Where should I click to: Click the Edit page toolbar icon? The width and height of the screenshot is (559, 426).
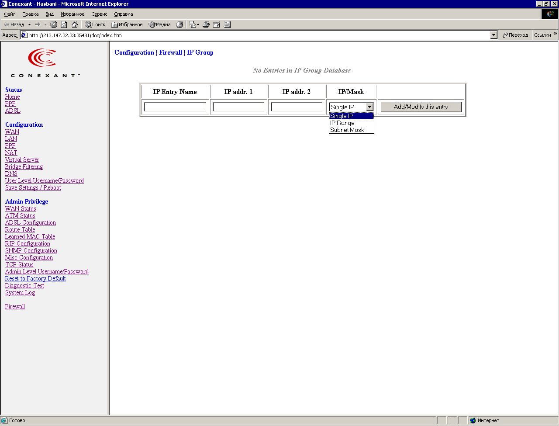coord(217,24)
